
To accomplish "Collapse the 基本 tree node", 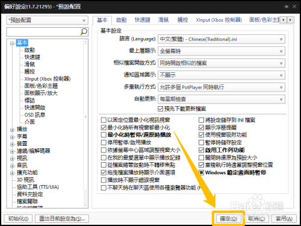I will coord(12,43).
